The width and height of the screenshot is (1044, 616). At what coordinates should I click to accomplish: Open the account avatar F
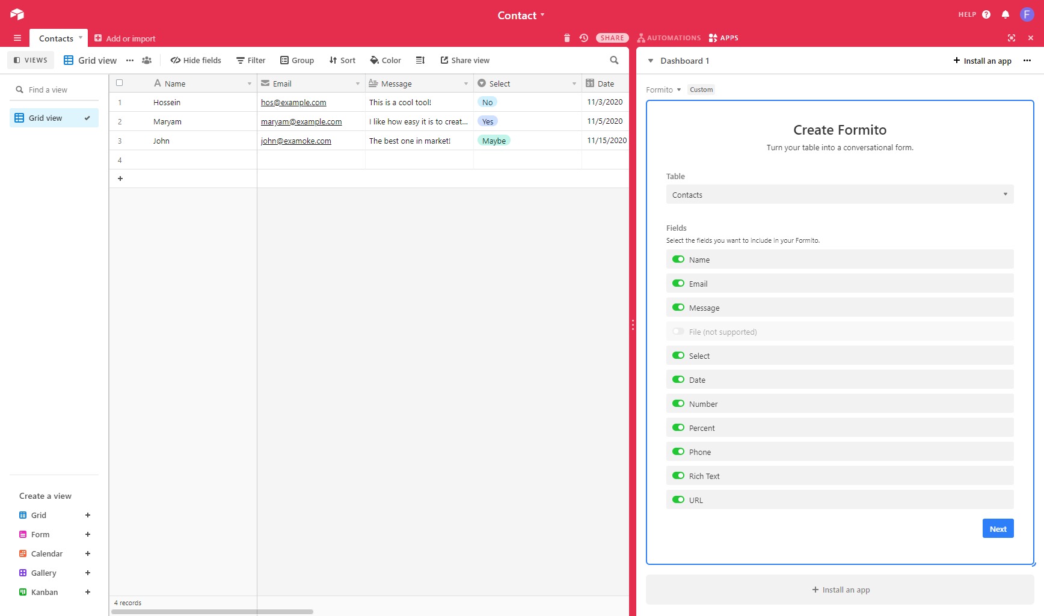(x=1027, y=14)
